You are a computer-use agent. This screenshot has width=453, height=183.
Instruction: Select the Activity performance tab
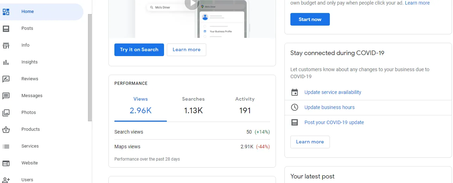245,107
